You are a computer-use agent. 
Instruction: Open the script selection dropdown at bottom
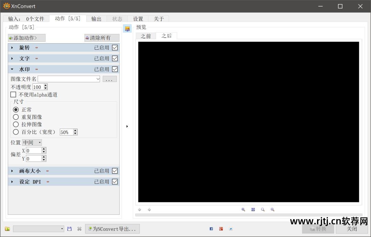38,229
